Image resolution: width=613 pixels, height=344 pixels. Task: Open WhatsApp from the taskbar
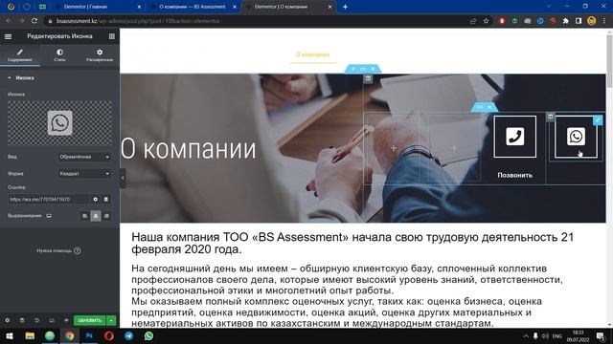tap(148, 335)
